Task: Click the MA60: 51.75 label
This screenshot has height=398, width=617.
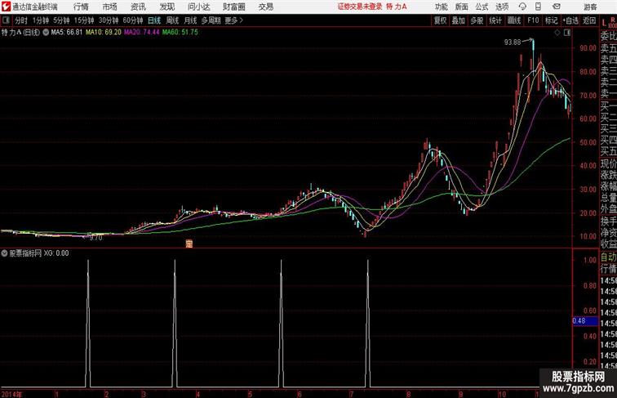Action: (180, 33)
